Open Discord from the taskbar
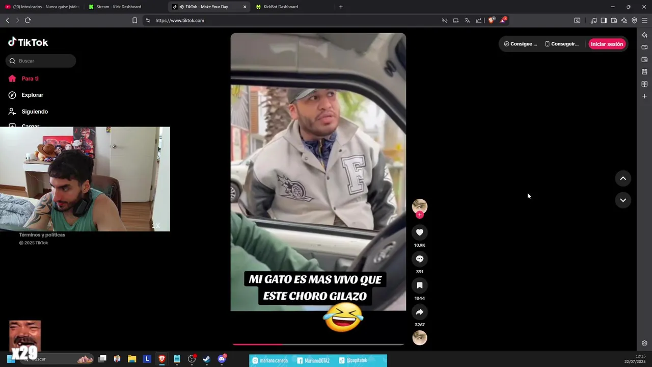 222,359
